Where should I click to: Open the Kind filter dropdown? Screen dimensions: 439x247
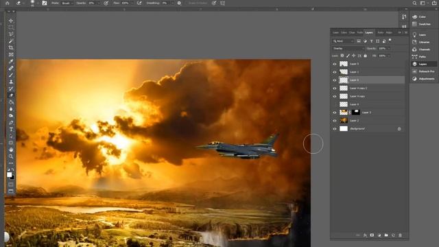tap(343, 41)
